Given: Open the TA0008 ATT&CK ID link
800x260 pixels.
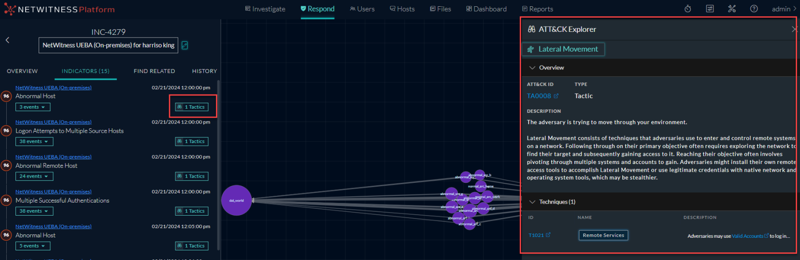Looking at the screenshot, I should [539, 96].
